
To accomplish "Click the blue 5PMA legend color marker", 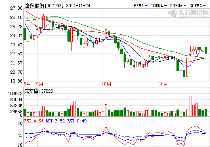I will [x=146, y=6].
